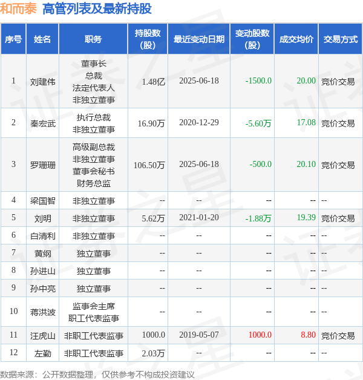Image resolution: width=363 pixels, height=380 pixels.
Task: Click the name 刘明
Action: pyautogui.click(x=42, y=218)
